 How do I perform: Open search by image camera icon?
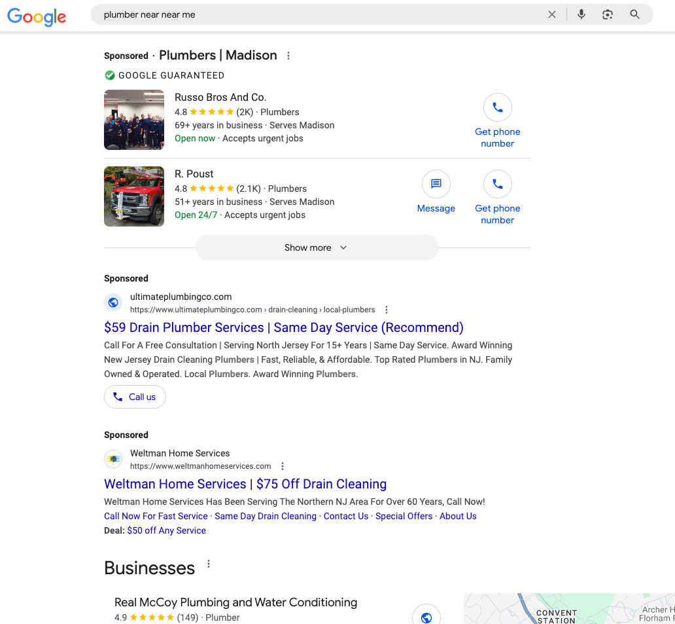(608, 14)
